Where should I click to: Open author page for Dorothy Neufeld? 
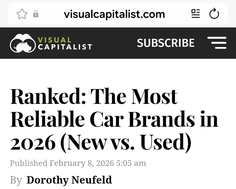tap(69, 179)
